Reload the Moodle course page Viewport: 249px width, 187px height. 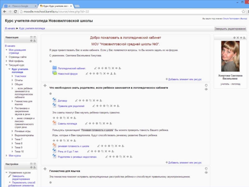15,12
